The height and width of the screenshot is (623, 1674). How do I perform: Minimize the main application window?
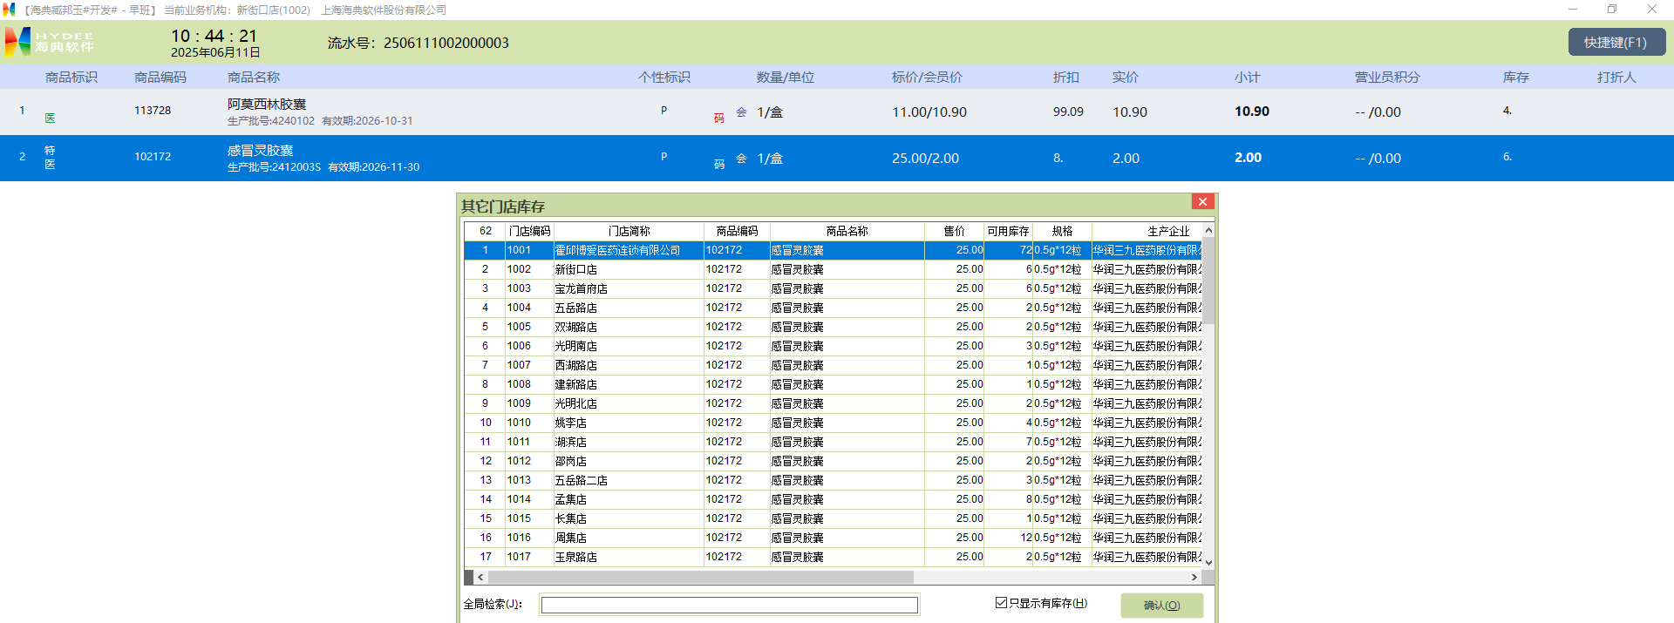1573,10
